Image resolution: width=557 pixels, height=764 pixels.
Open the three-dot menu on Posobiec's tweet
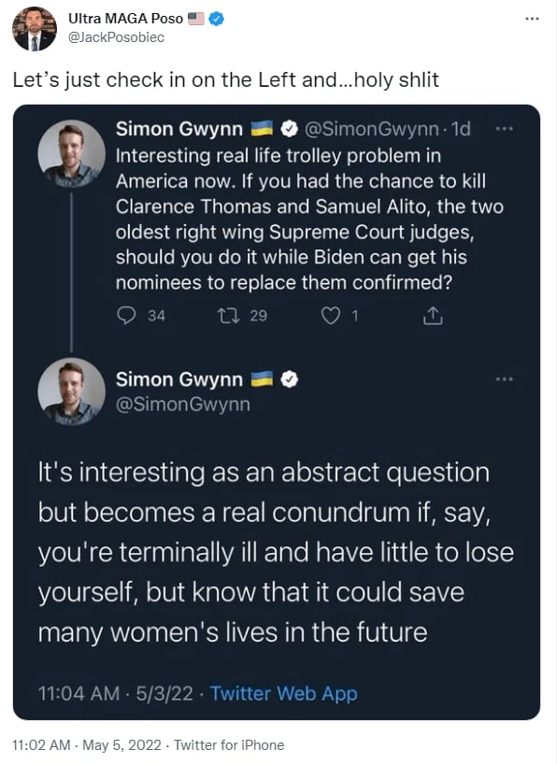tap(532, 19)
